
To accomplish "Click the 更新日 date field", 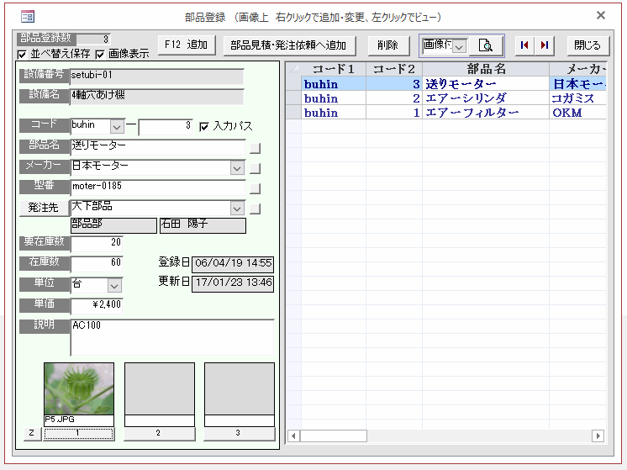I will pos(233,283).
